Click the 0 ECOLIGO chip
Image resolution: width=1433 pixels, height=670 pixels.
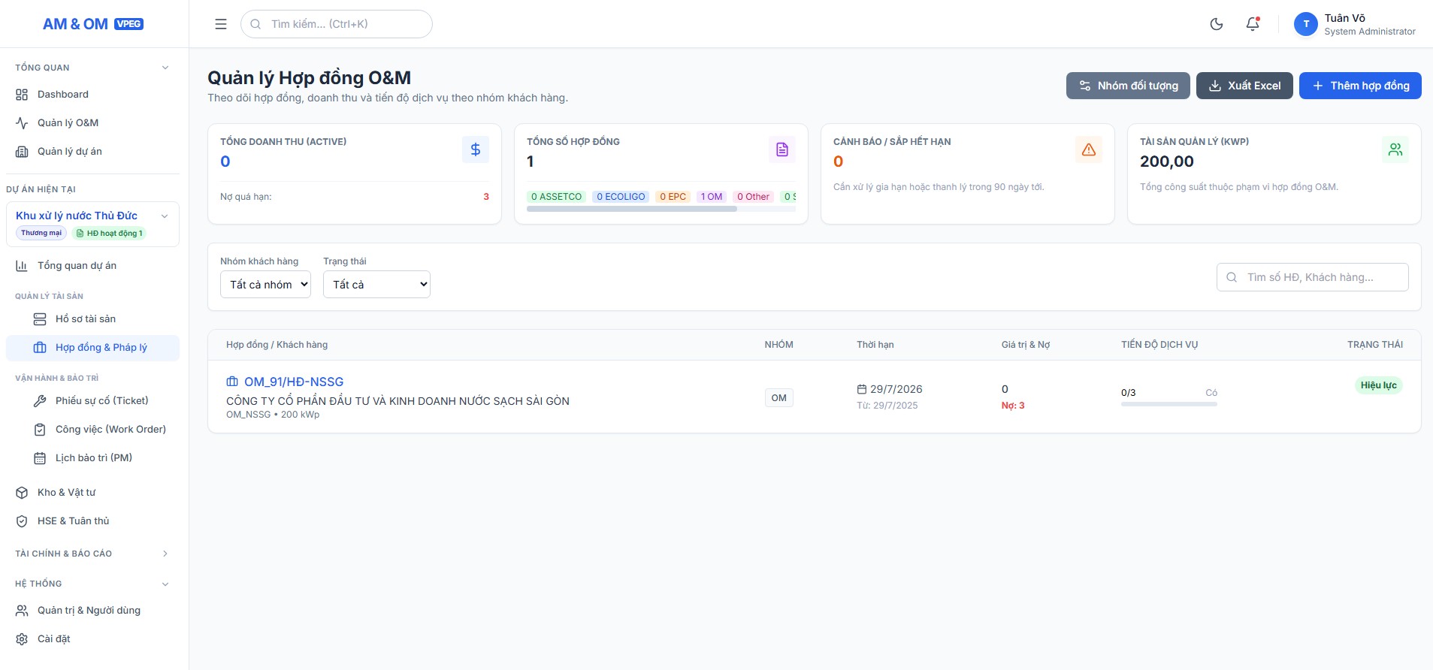pyautogui.click(x=621, y=197)
